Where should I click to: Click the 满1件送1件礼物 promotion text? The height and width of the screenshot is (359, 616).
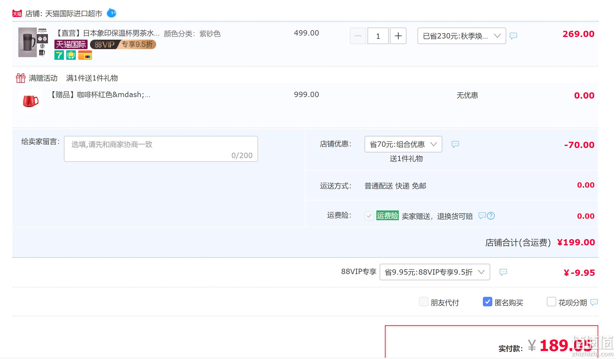pyautogui.click(x=92, y=78)
